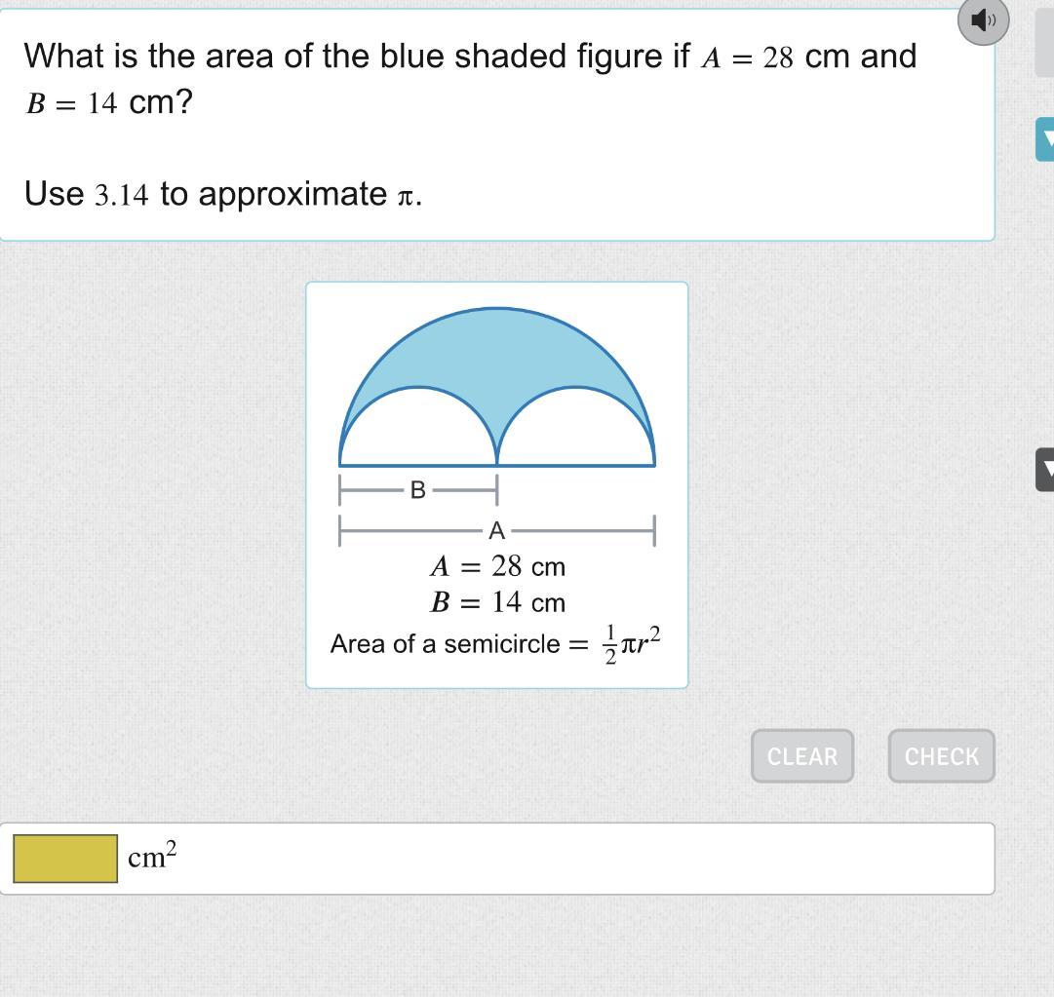Play the question audio with speaker icon
This screenshot has width=1054, height=997.
(x=983, y=21)
